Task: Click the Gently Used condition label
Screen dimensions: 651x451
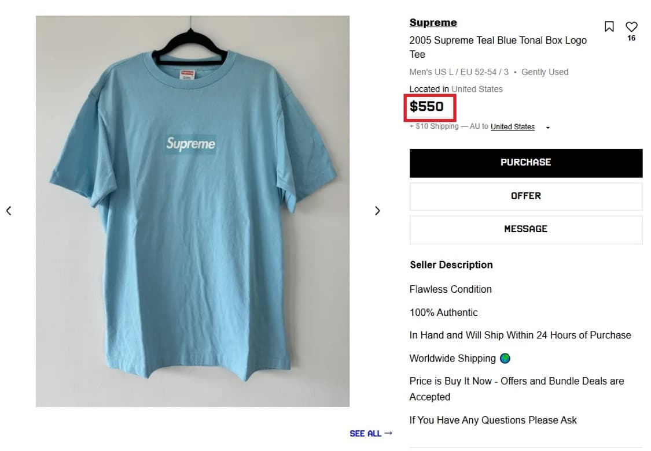Action: point(545,72)
